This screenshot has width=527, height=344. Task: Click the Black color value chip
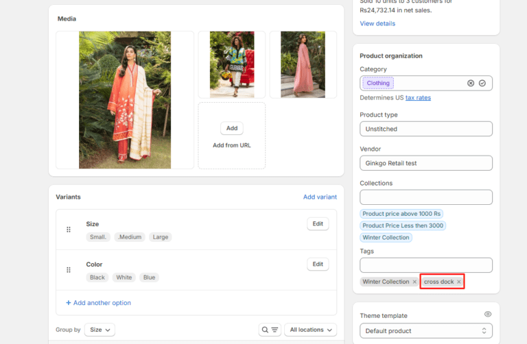tap(97, 278)
